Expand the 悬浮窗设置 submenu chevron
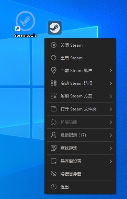 [x=111, y=161]
